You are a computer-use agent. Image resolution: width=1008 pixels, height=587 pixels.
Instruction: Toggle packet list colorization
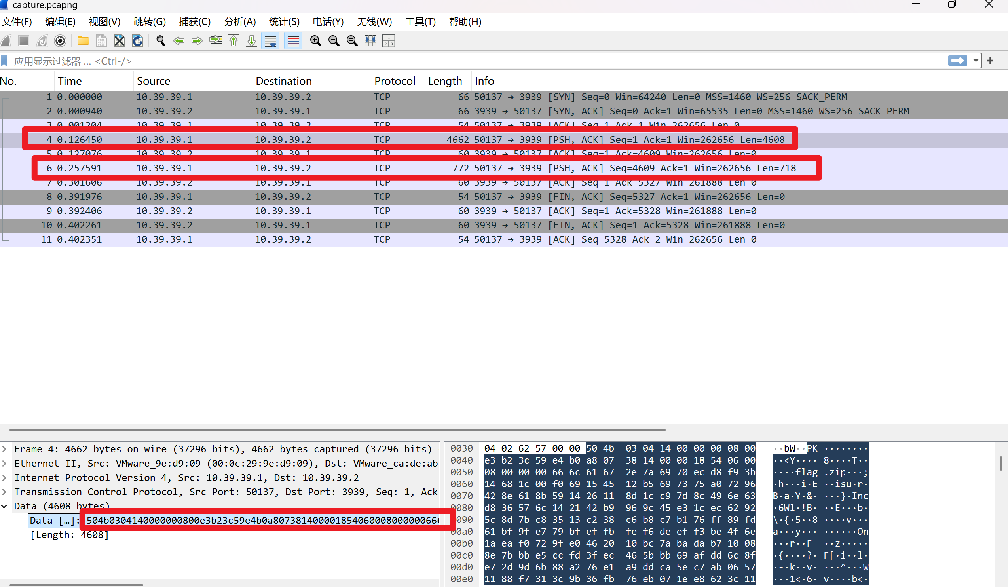tap(293, 41)
